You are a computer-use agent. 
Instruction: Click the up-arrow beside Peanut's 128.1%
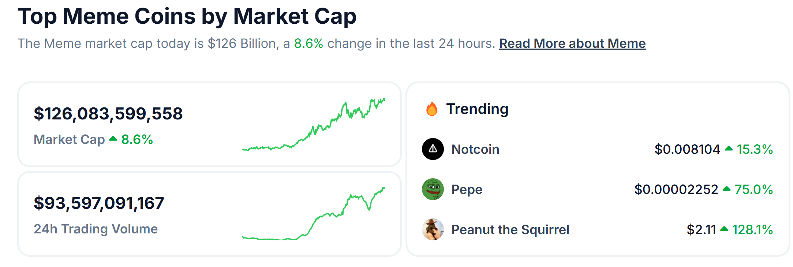click(x=724, y=229)
